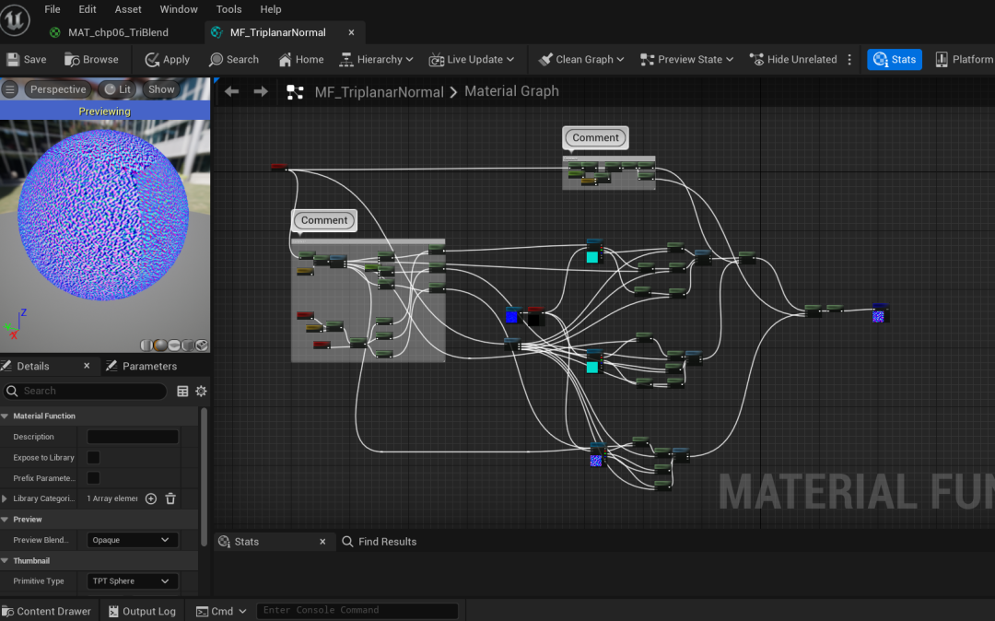
Task: Enable Prefix Parameter Names checkbox
Action: (93, 477)
